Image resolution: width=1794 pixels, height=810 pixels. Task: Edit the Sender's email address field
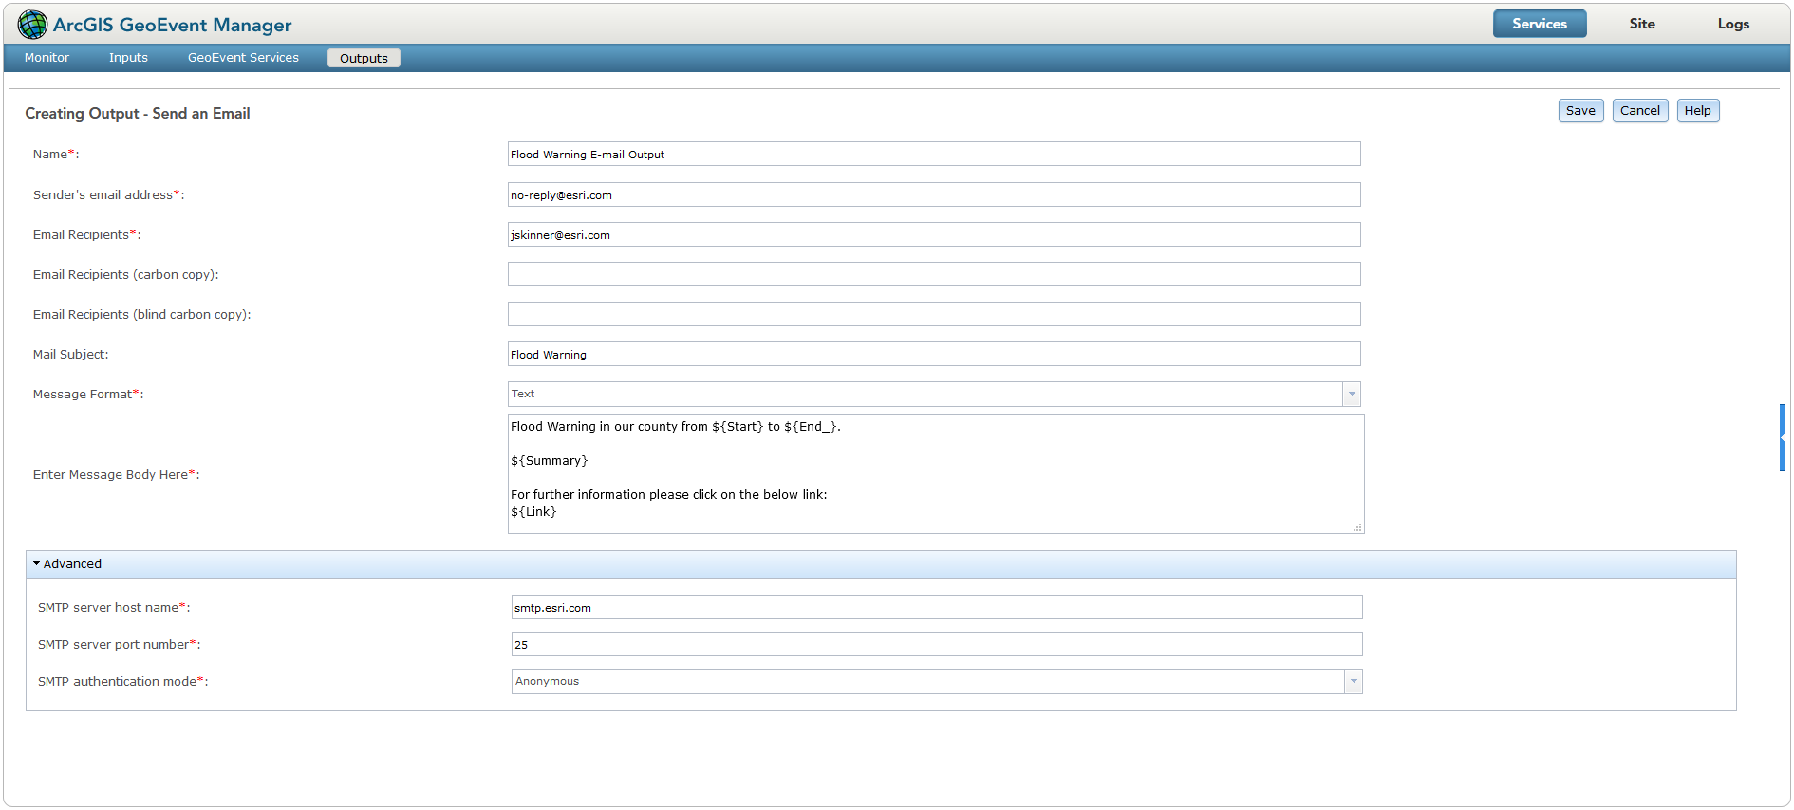pos(934,195)
